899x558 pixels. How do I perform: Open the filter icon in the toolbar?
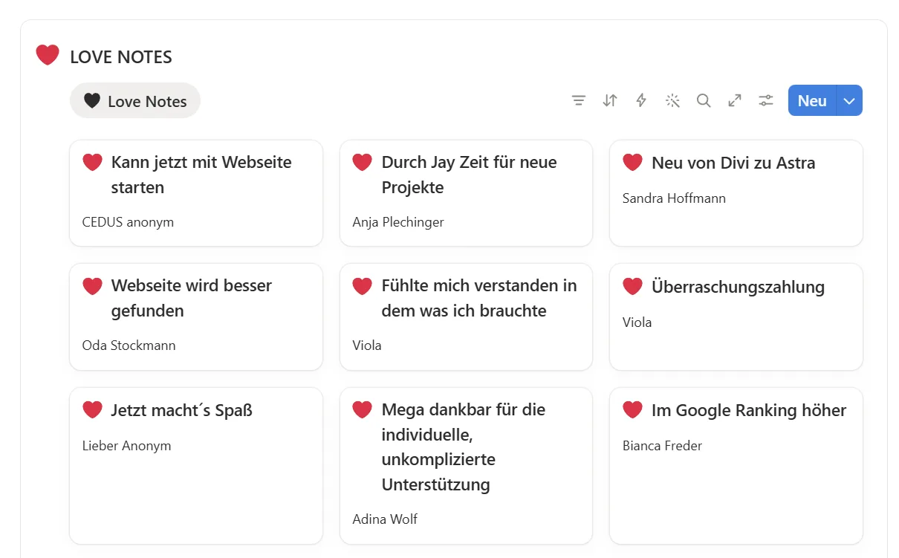pyautogui.click(x=579, y=100)
